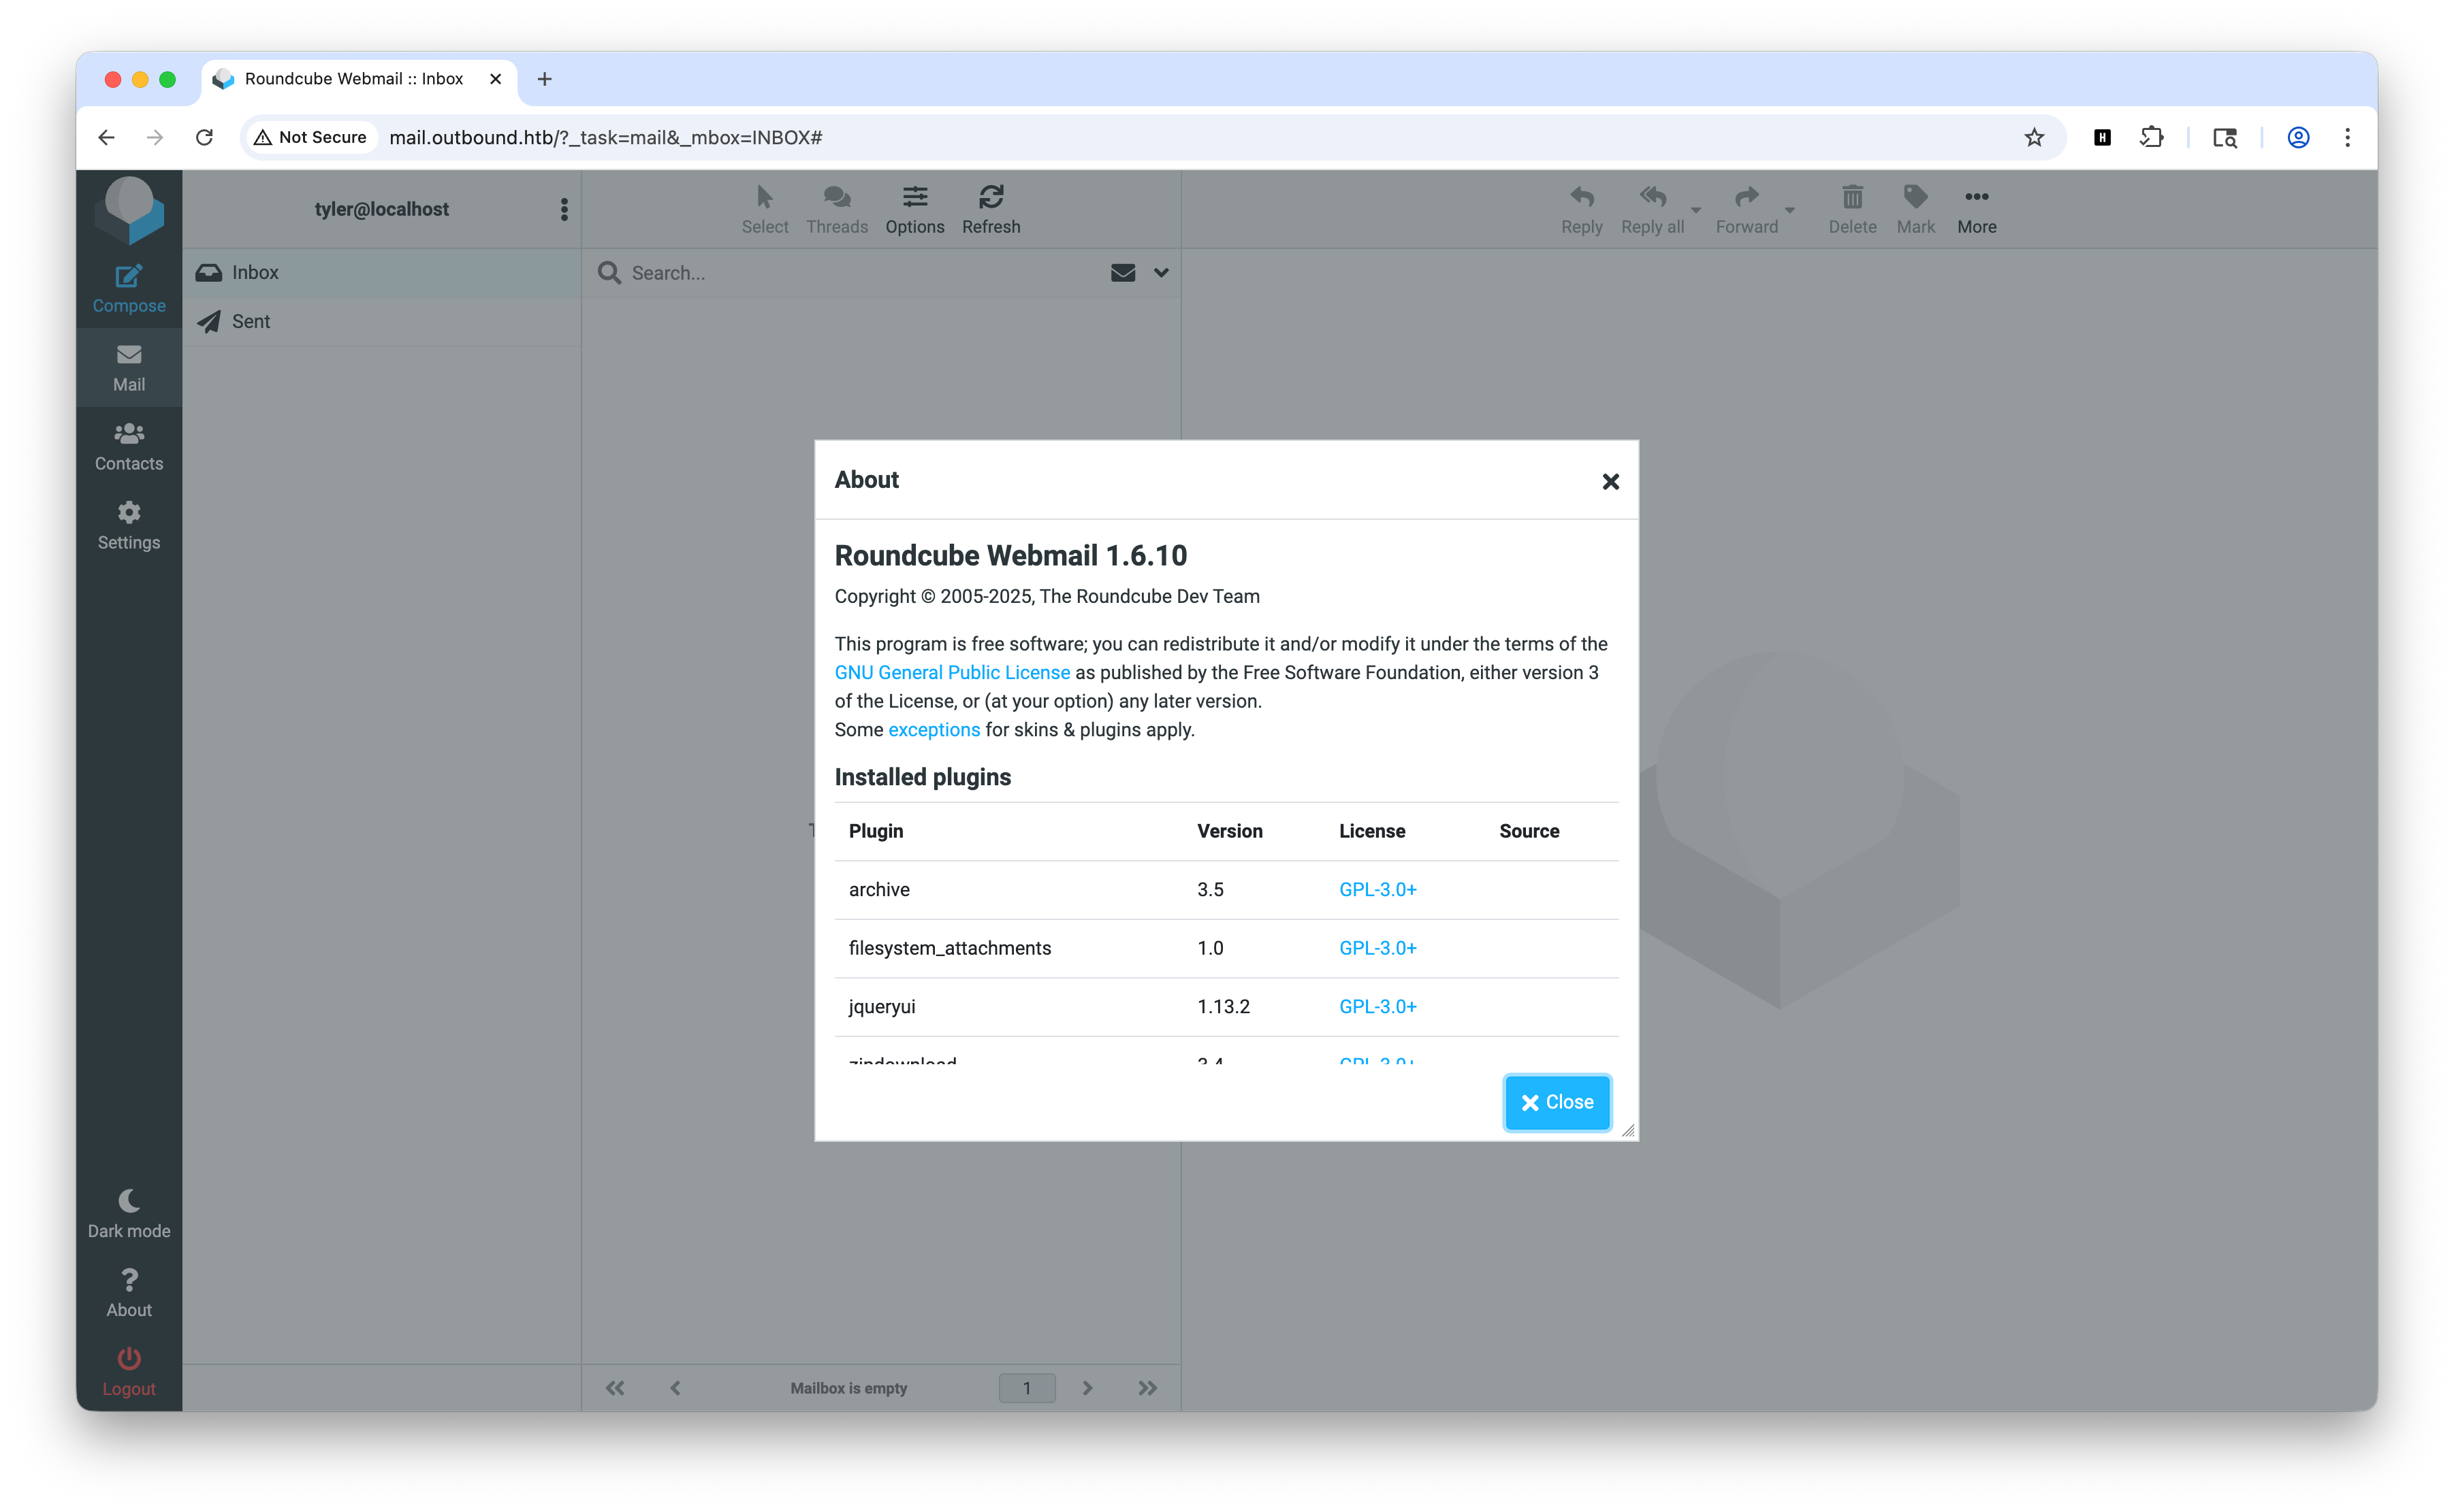2454x1512 pixels.
Task: Open the exceptions link
Action: (934, 729)
